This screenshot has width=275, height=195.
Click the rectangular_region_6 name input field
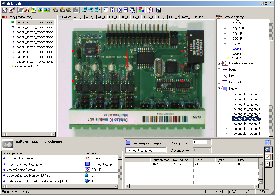[x=146, y=150]
